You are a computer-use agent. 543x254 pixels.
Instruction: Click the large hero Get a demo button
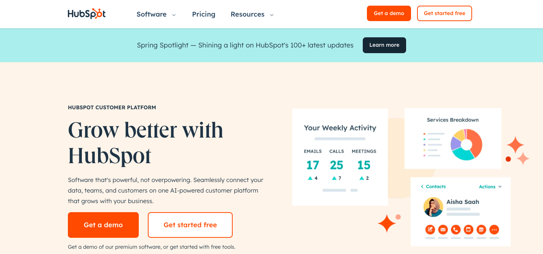103,225
